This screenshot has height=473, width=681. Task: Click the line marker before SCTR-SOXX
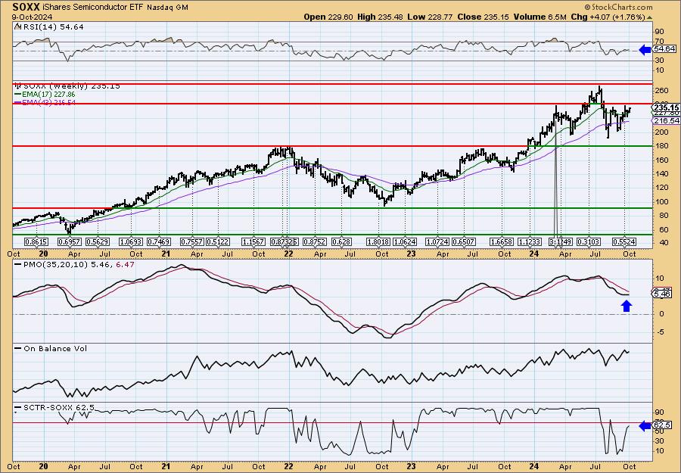point(18,407)
